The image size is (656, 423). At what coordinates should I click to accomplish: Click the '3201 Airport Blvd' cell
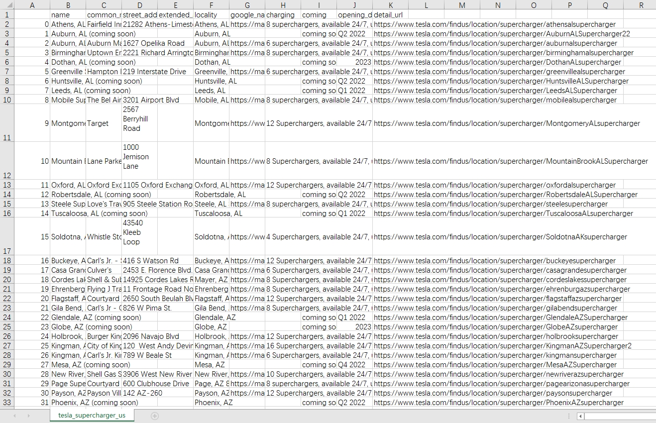[x=151, y=100]
